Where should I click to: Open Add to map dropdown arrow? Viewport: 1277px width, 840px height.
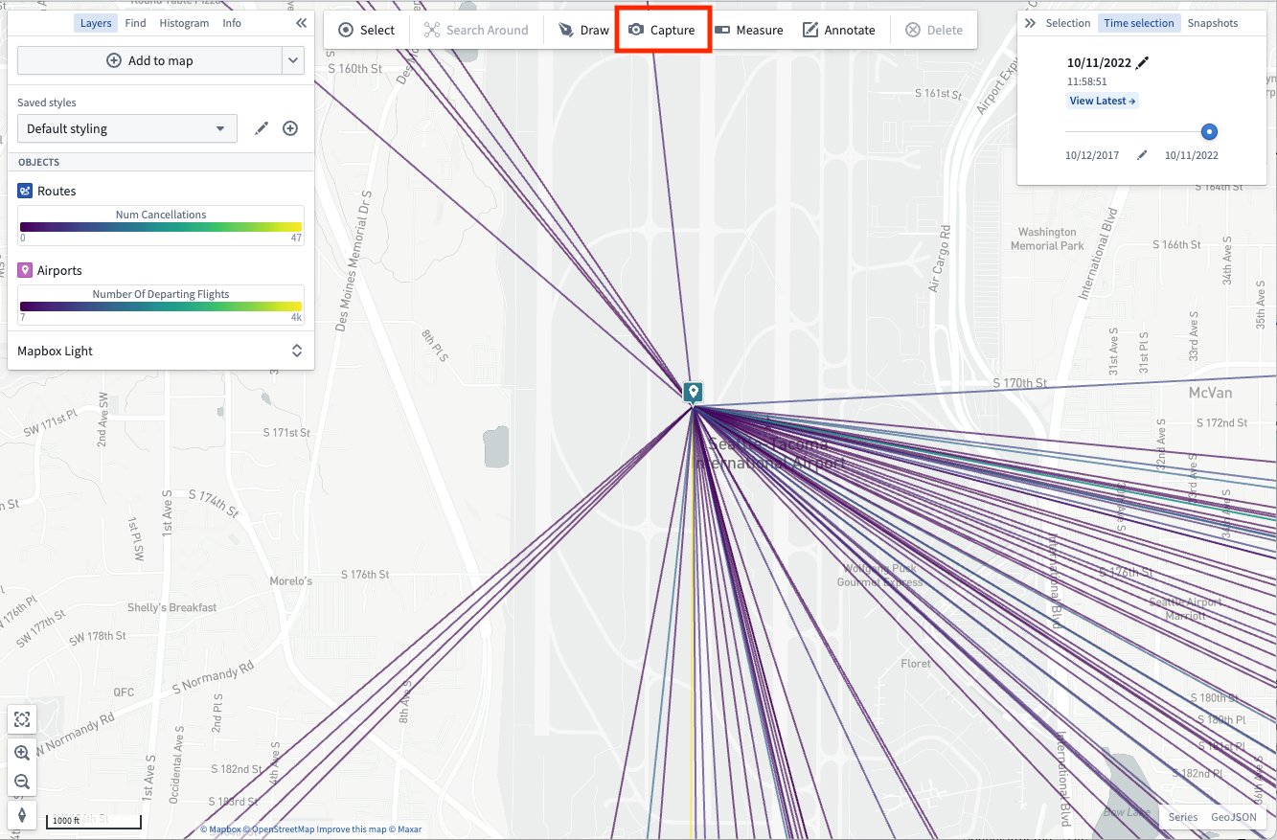[x=293, y=60]
